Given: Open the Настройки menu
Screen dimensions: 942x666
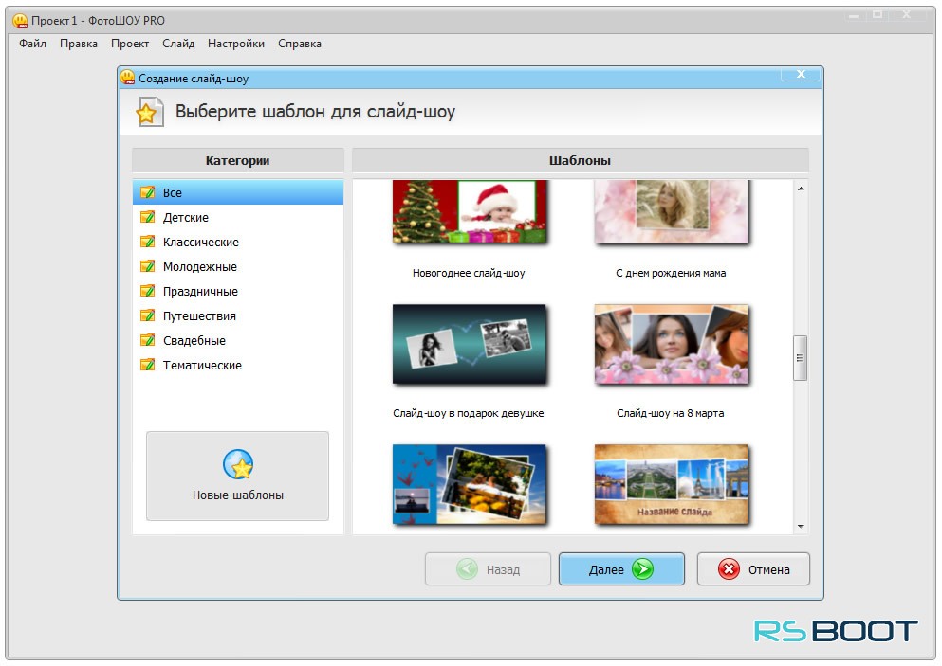Looking at the screenshot, I should (x=236, y=44).
